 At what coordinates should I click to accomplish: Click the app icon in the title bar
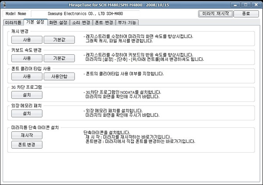click(x=4, y=4)
